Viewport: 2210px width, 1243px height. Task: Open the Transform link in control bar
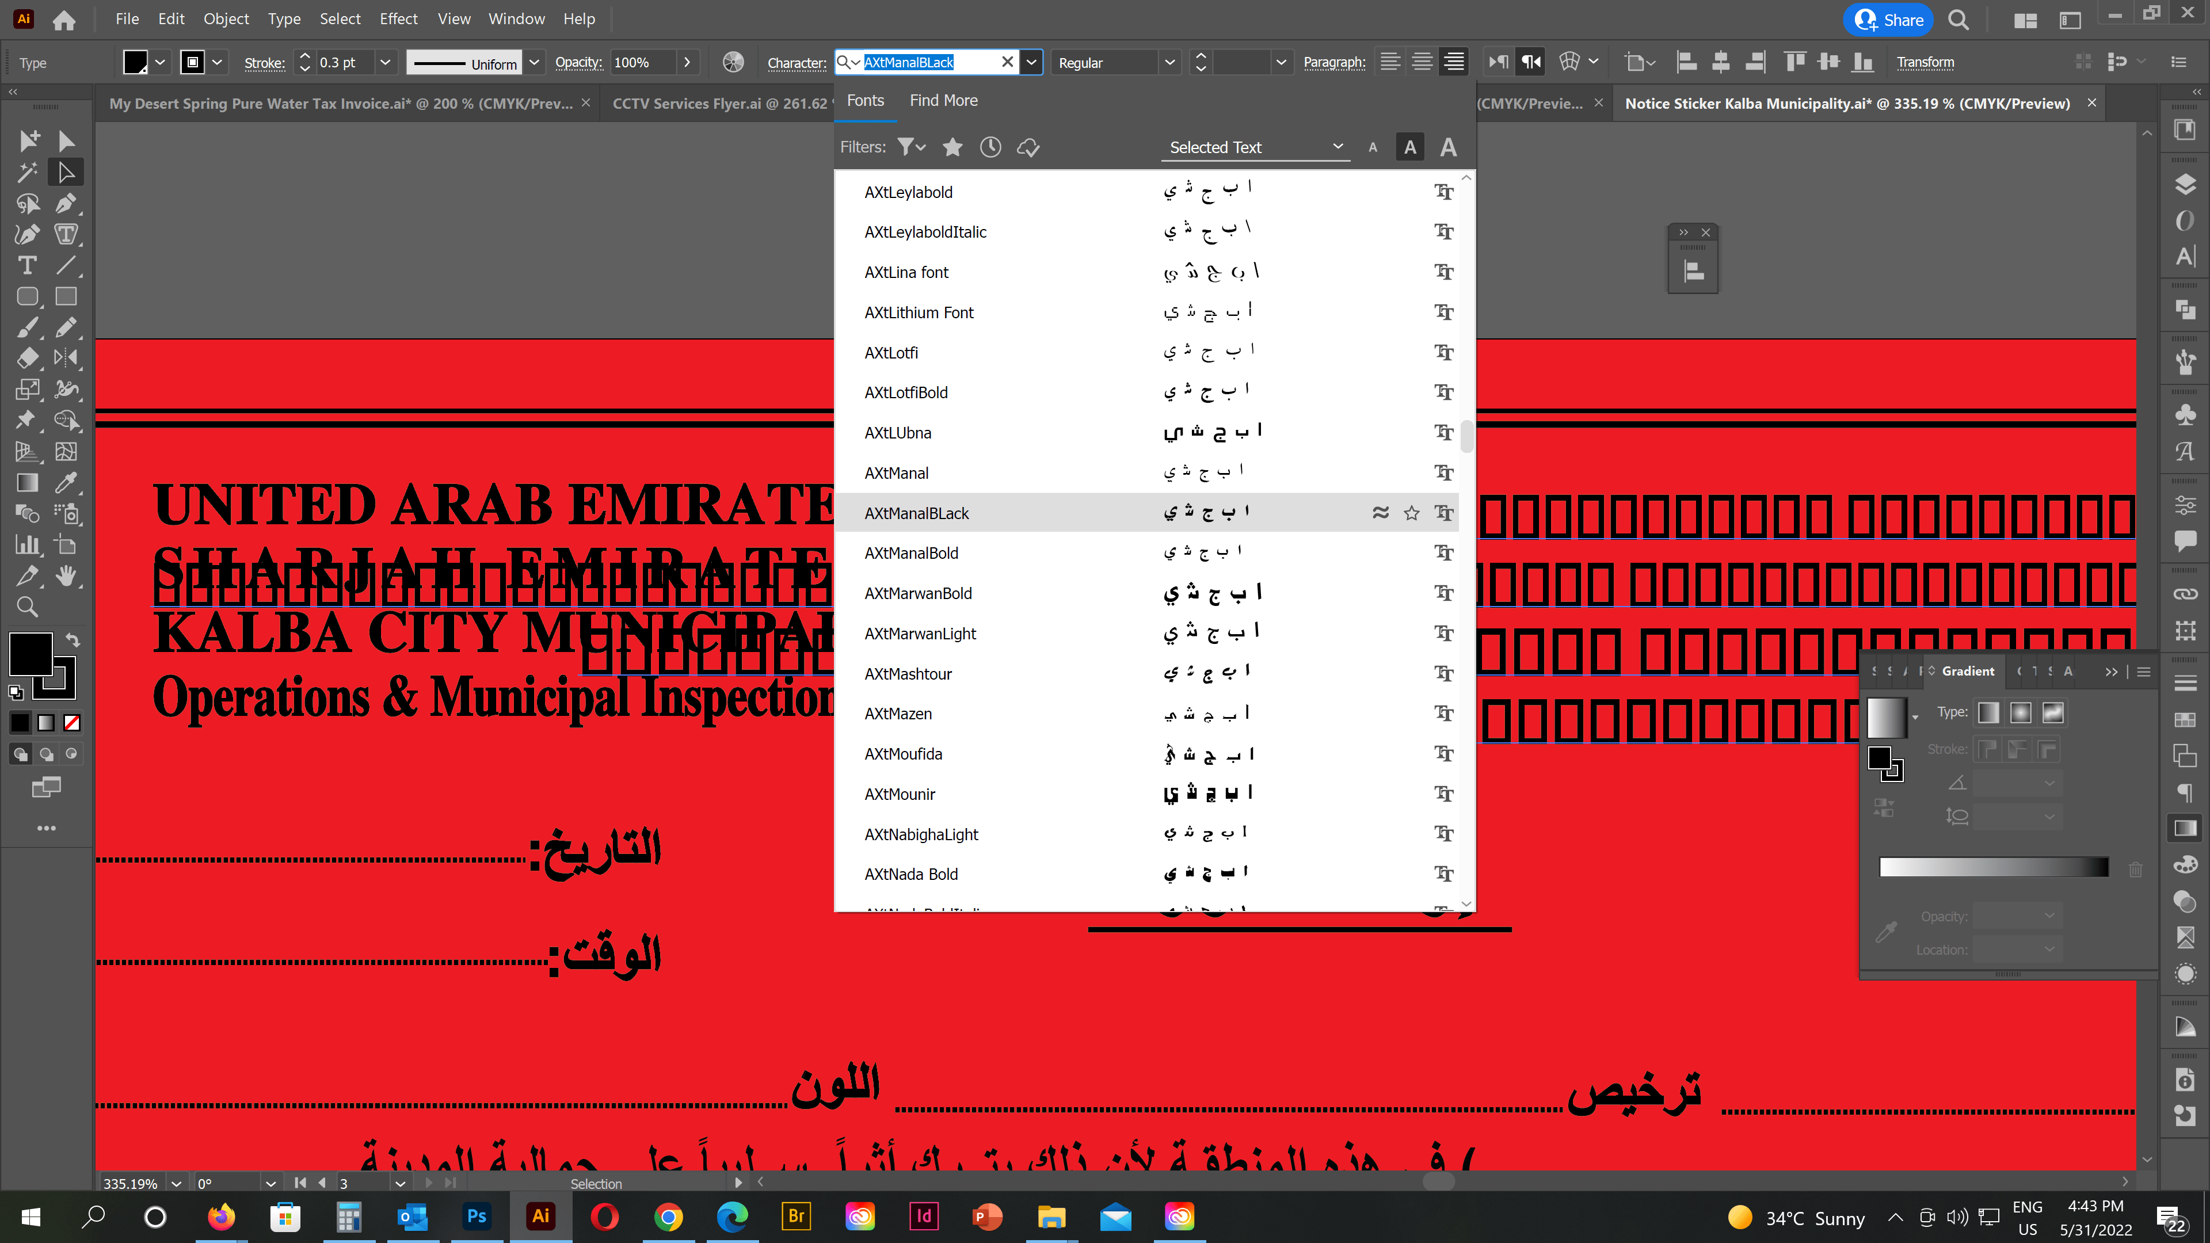pos(1925,62)
